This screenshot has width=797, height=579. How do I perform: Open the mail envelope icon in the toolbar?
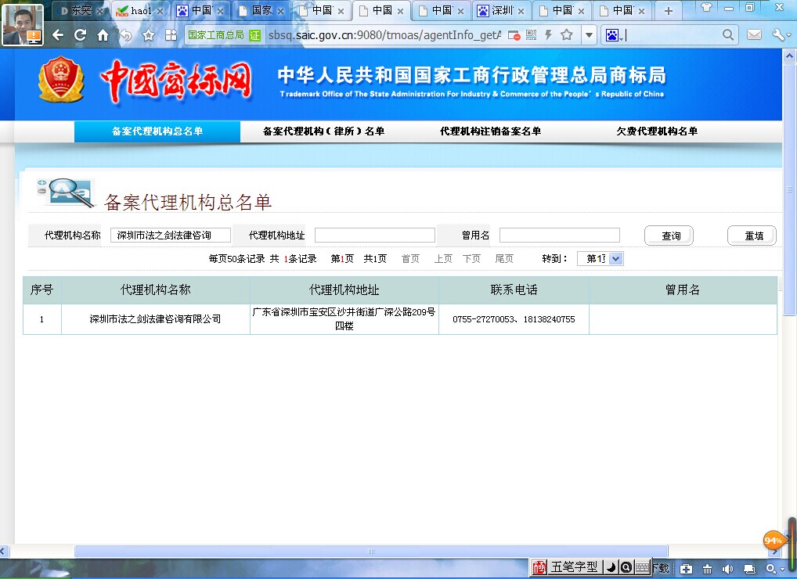click(754, 34)
